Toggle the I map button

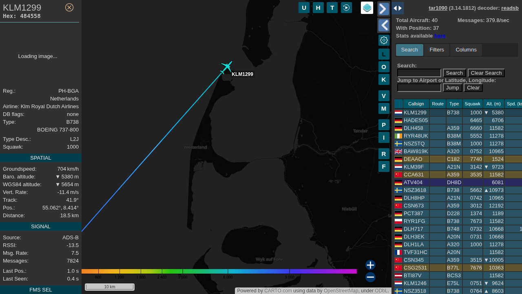coord(384,138)
